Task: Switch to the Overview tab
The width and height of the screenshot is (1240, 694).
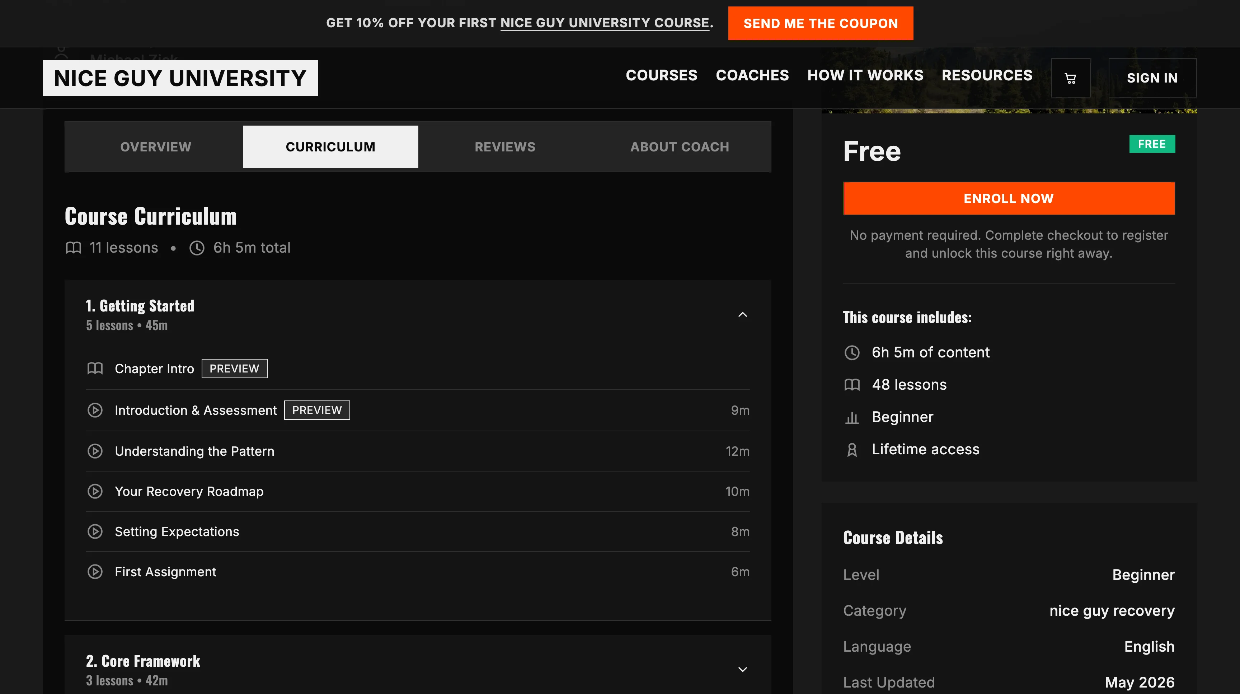Action: (x=155, y=147)
